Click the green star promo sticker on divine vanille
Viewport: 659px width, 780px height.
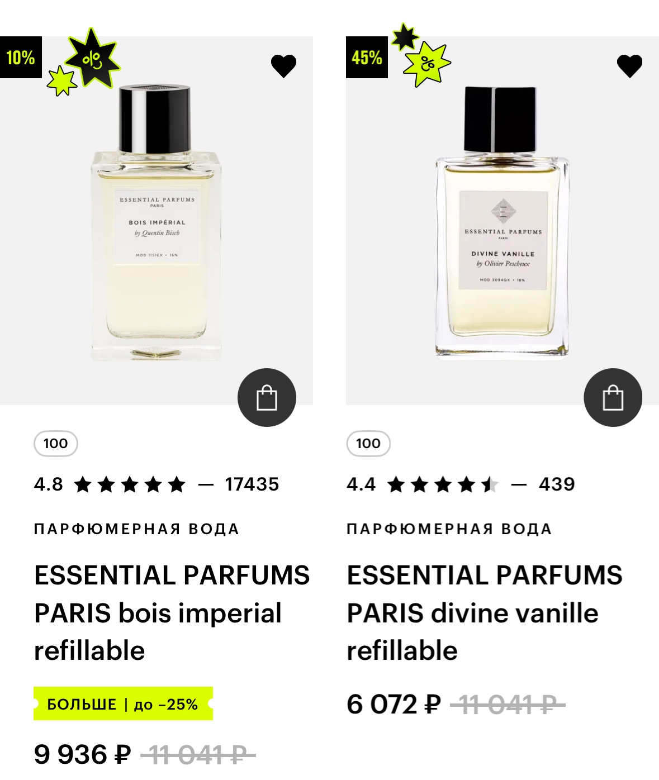[x=428, y=64]
